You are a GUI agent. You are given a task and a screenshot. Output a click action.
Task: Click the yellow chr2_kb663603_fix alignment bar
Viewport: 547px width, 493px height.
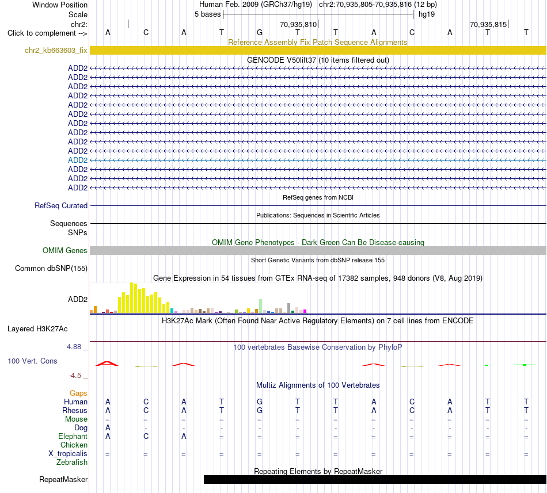[318, 50]
